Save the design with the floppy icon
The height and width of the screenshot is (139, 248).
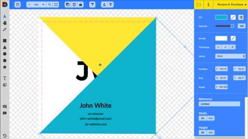click(x=18, y=5)
